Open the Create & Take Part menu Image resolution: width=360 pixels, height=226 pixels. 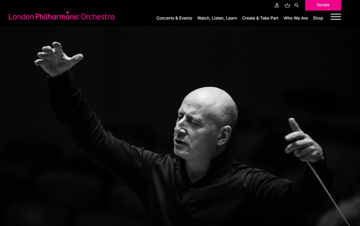(x=260, y=18)
